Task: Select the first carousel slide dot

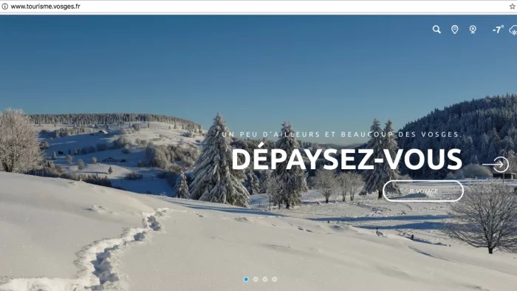Action: 246,279
